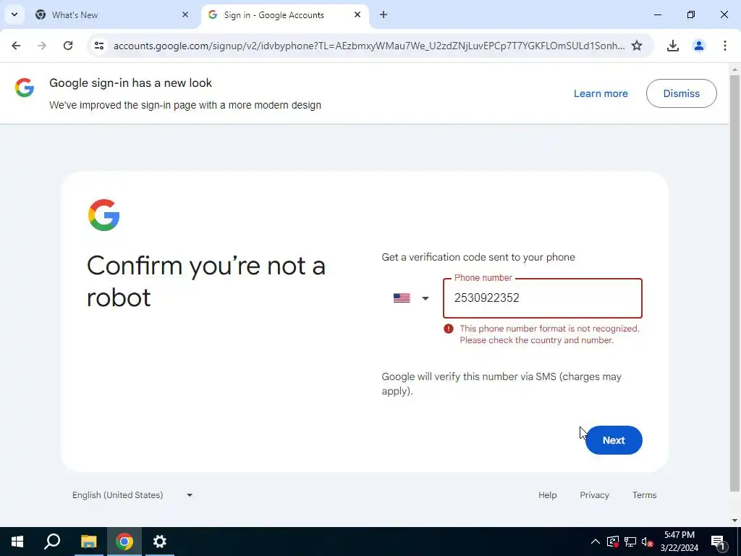The width and height of the screenshot is (741, 556).
Task: Open the Learn more link
Action: (601, 93)
